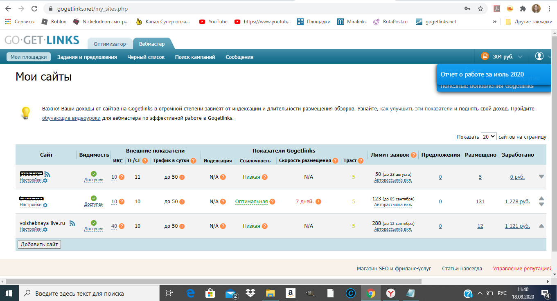Screen dimensions: 557x301
Task: Click the help icon beside Трафик в сутки
Action: pyautogui.click(x=193, y=161)
